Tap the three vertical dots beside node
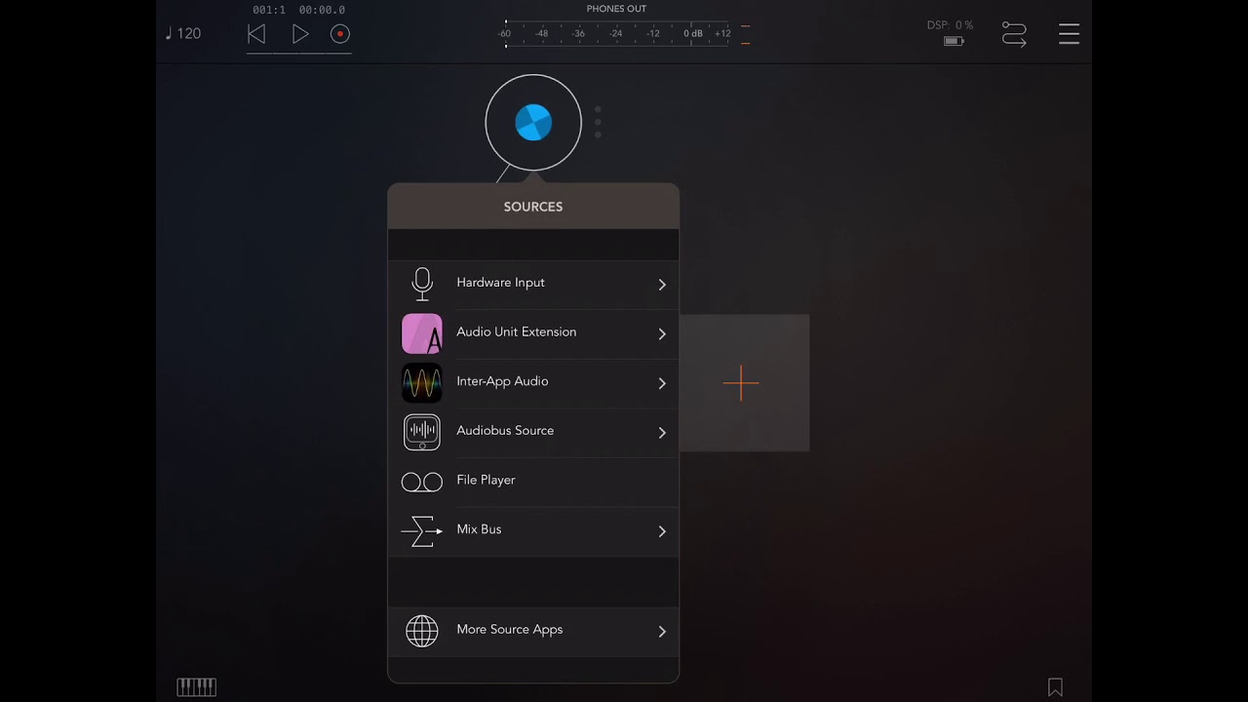Screen dimensions: 1248x702 [598, 122]
